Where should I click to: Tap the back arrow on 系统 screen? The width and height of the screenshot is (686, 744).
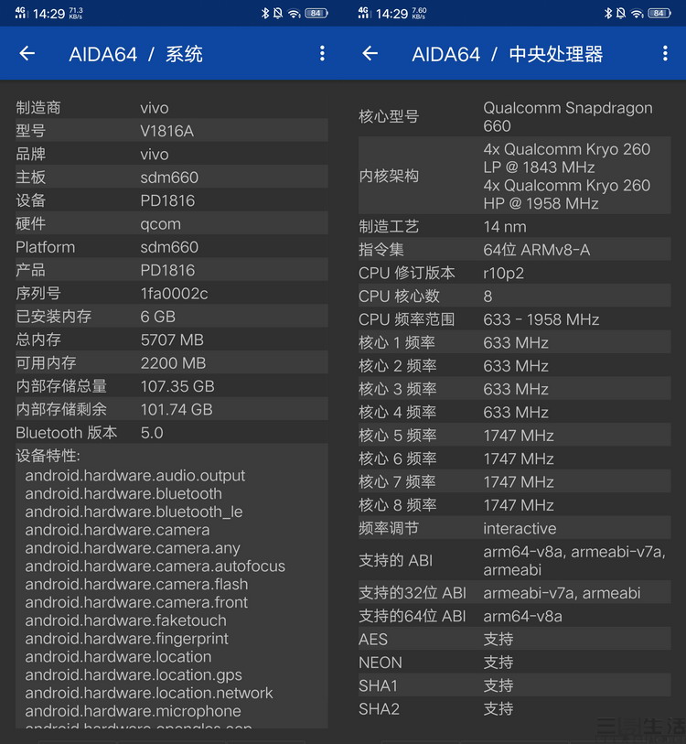coord(27,54)
